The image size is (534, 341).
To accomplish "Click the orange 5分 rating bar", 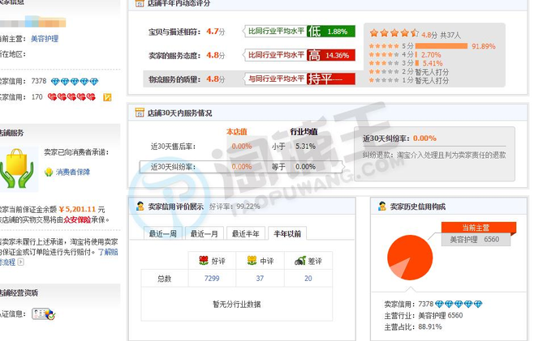I will click(x=443, y=46).
